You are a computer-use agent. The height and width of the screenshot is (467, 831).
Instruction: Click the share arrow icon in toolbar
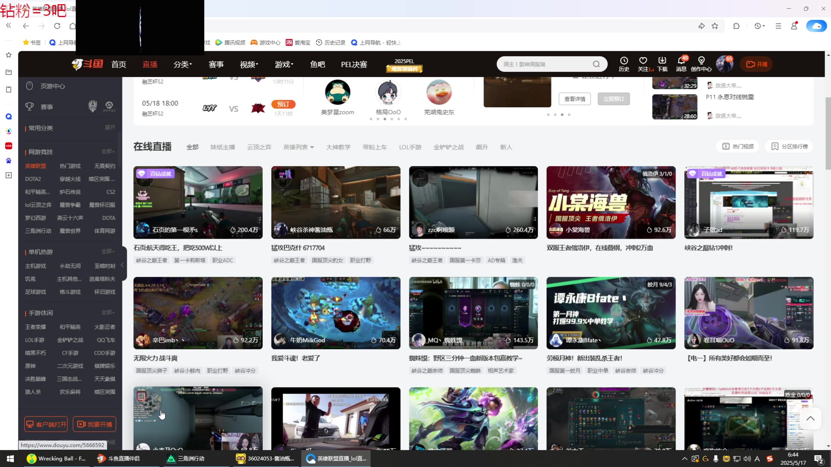click(x=702, y=26)
